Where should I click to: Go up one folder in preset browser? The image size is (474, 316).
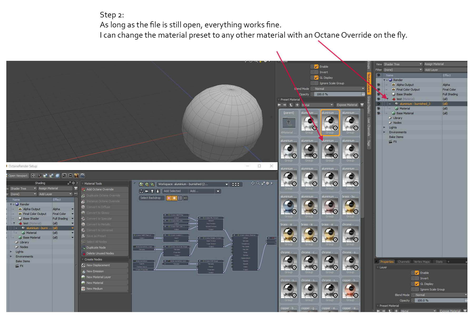click(x=291, y=105)
